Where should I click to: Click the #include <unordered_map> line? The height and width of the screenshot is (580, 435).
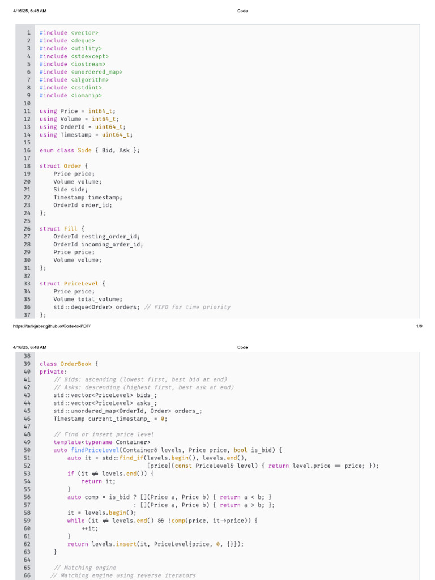(80, 72)
